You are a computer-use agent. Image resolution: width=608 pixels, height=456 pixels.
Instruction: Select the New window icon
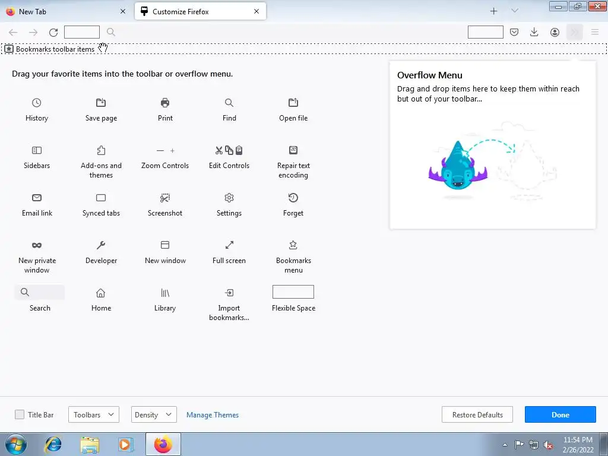[165, 245]
